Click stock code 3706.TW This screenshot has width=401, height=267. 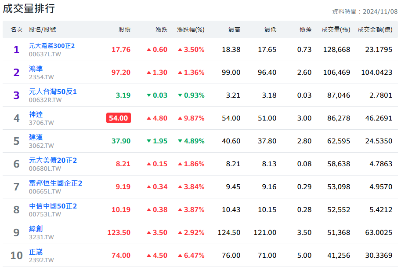[41, 123]
